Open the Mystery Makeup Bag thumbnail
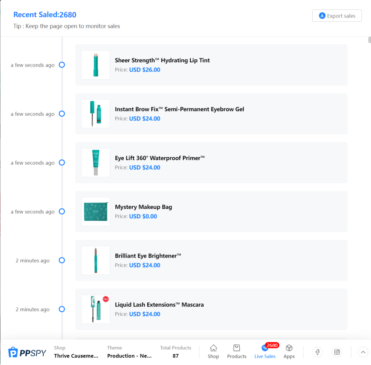 coord(96,211)
